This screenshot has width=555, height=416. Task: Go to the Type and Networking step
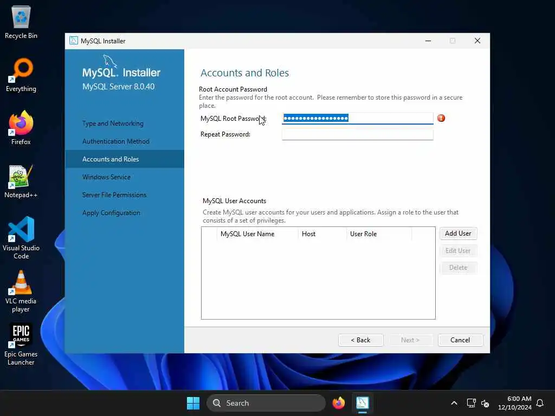coord(113,123)
